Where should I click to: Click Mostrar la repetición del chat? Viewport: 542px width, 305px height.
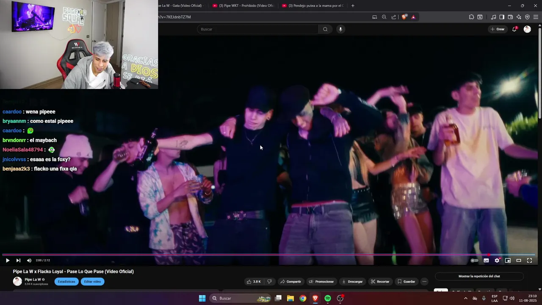479,276
